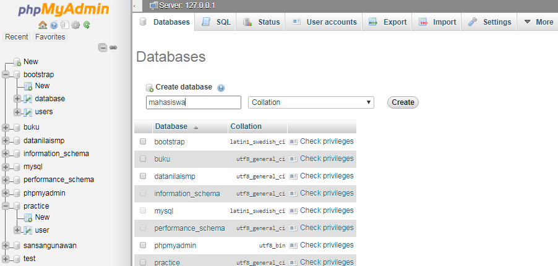
Task: Click the Create button
Action: (403, 102)
